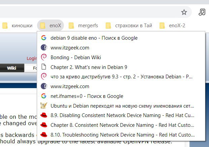
Task: Open the киношки bookmarks folder
Action: pos(18,26)
